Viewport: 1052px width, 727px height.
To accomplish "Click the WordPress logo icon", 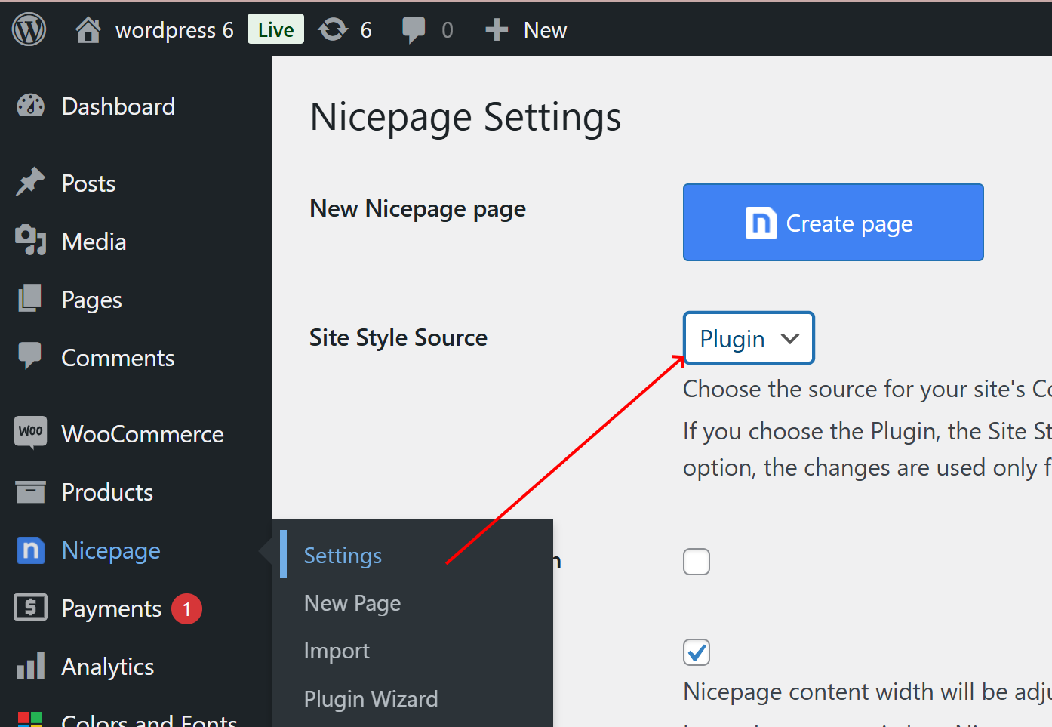I will (x=29, y=29).
